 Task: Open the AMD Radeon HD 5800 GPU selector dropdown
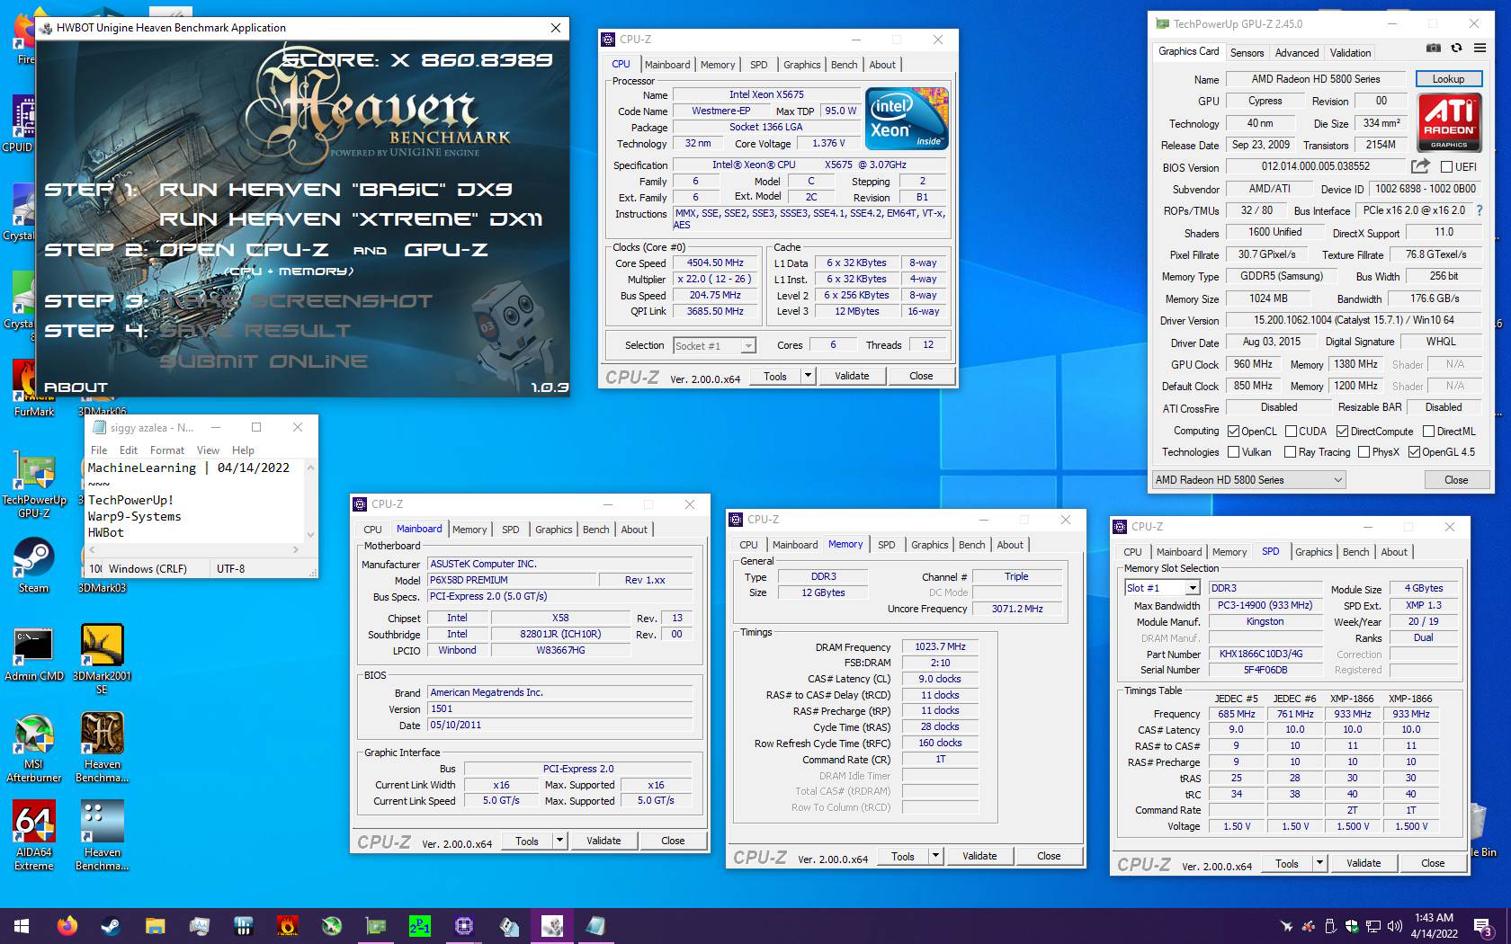point(1248,480)
